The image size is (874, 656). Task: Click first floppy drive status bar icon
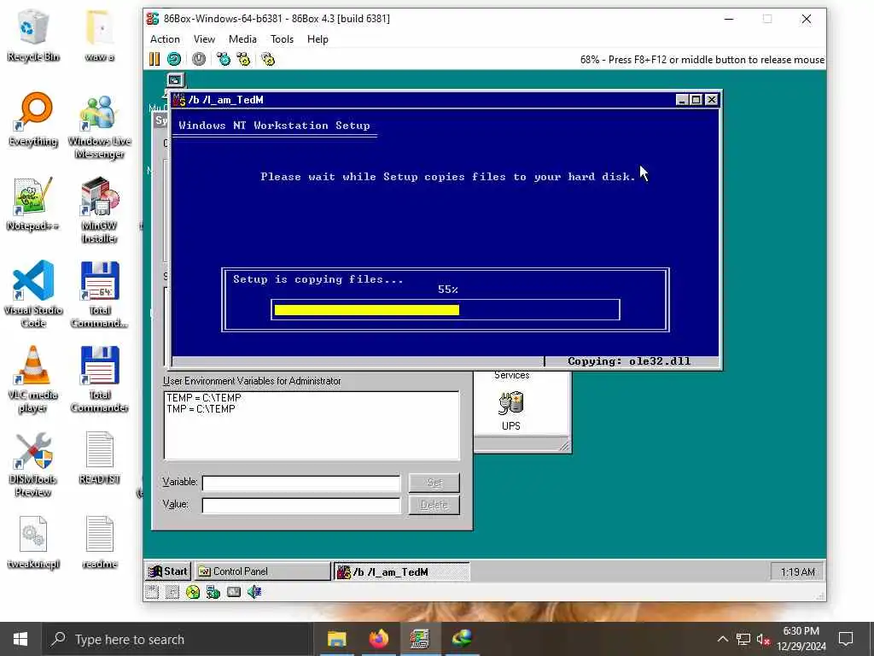pos(152,592)
